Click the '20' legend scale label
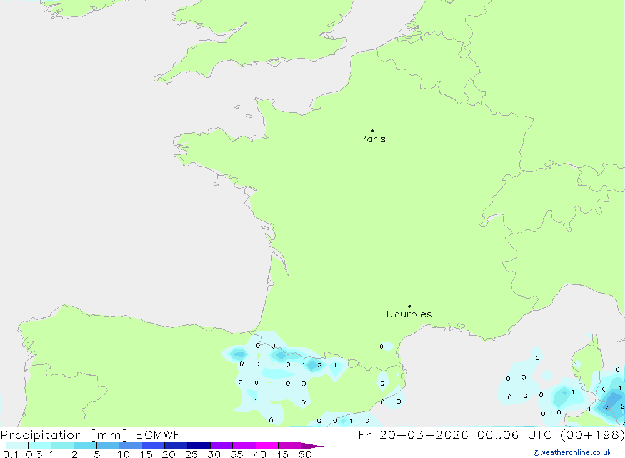625x458 pixels. tap(169, 454)
